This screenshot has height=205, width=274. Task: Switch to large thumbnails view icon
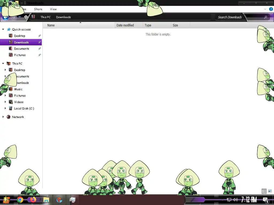pyautogui.click(x=270, y=191)
